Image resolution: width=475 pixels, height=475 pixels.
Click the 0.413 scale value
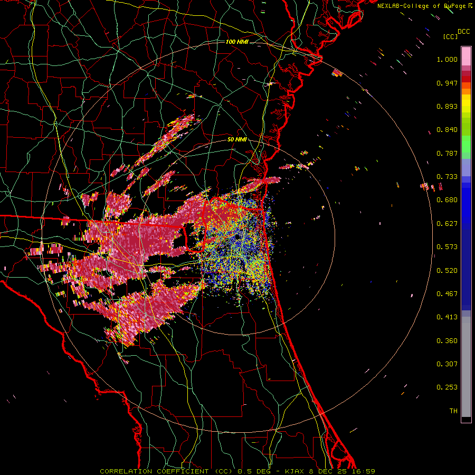447,317
